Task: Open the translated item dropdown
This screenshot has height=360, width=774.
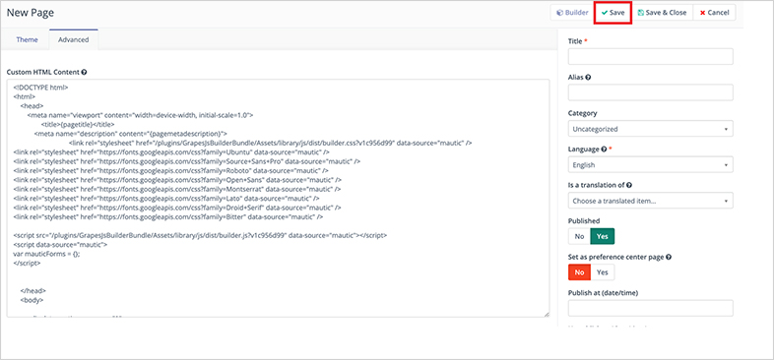Action: 651,201
